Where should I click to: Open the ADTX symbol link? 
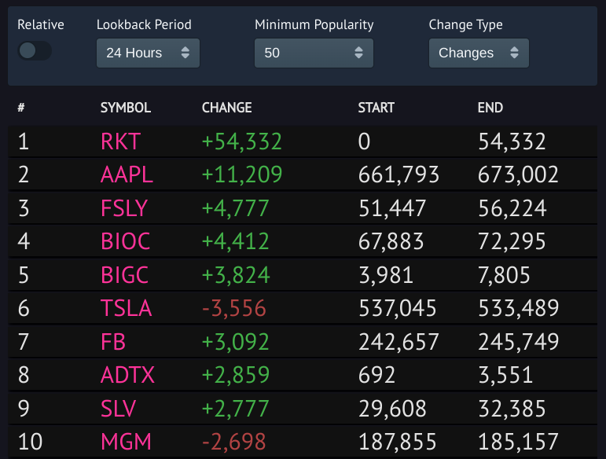tap(127, 375)
